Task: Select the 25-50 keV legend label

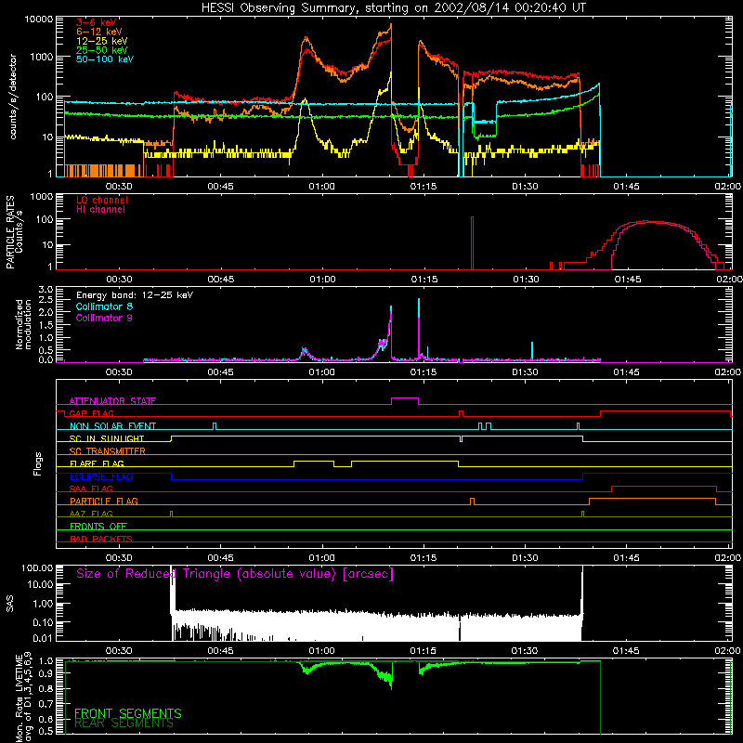Action: point(102,50)
